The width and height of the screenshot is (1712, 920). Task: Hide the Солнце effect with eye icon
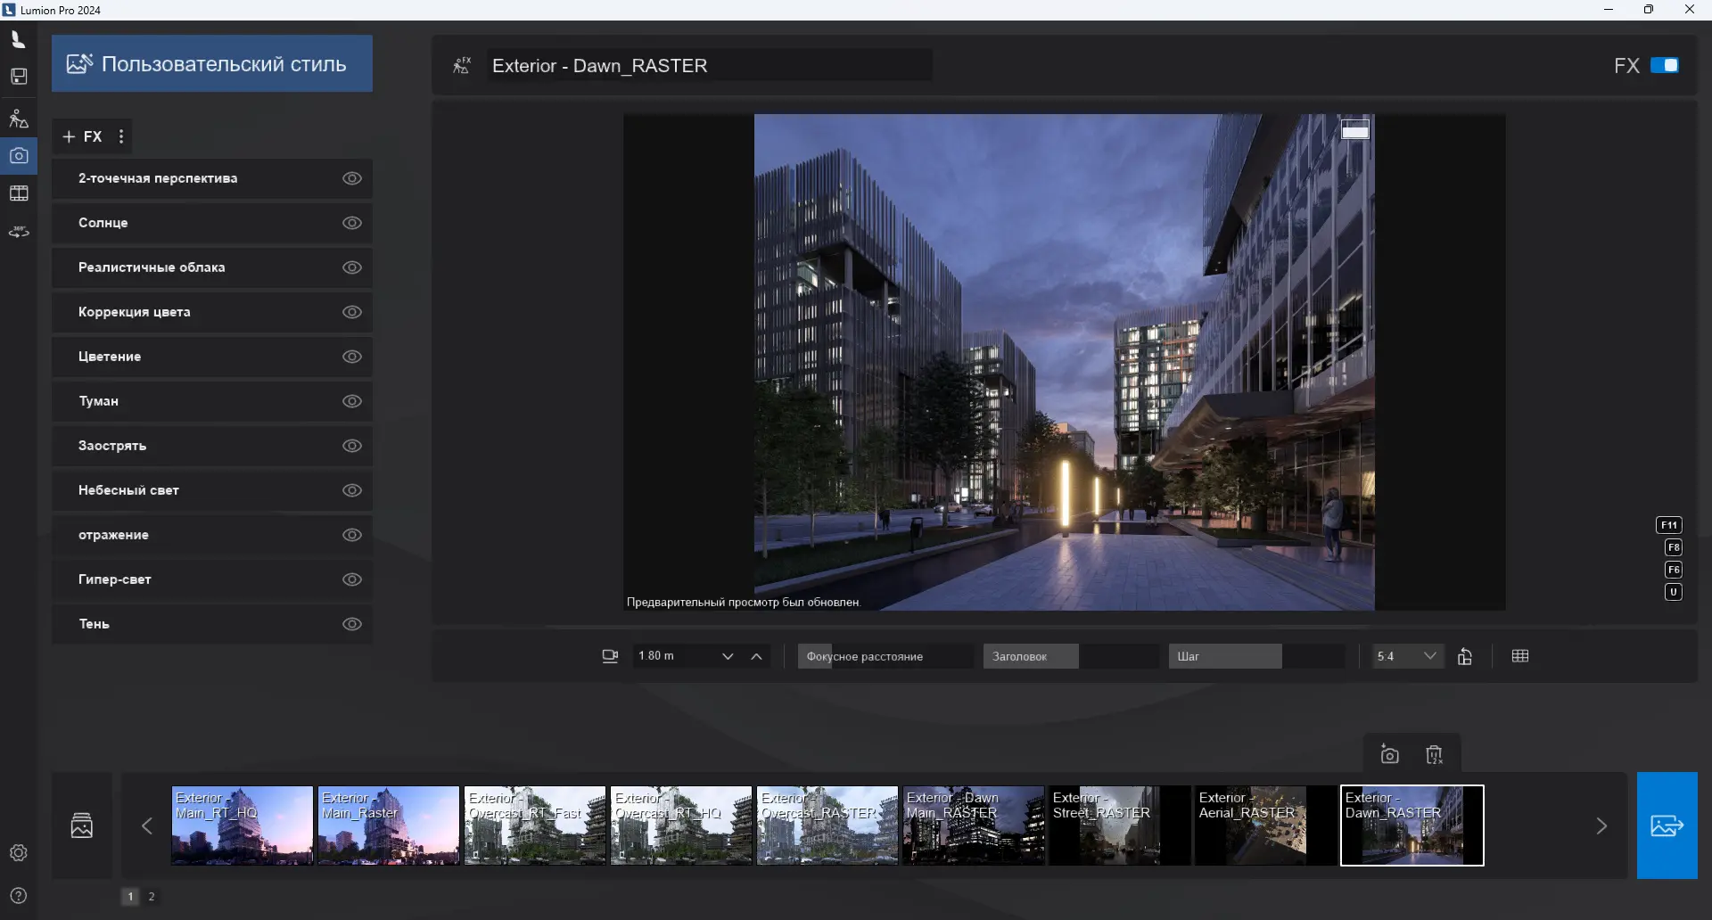[352, 223]
